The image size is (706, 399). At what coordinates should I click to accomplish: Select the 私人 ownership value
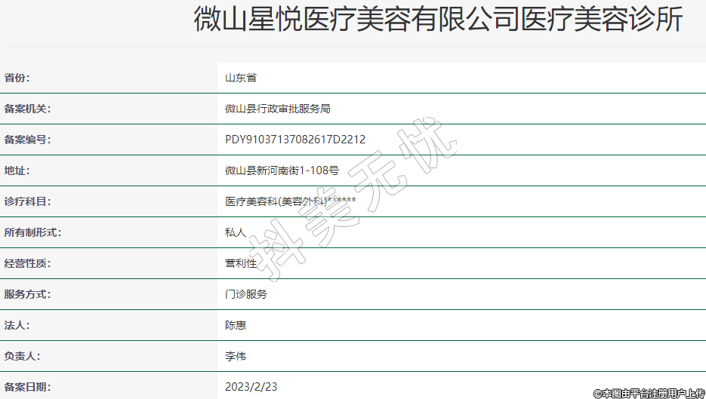click(x=236, y=232)
